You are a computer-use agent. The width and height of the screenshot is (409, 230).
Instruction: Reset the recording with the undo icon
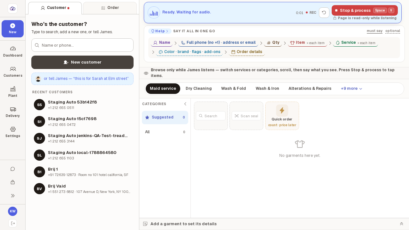(324, 12)
